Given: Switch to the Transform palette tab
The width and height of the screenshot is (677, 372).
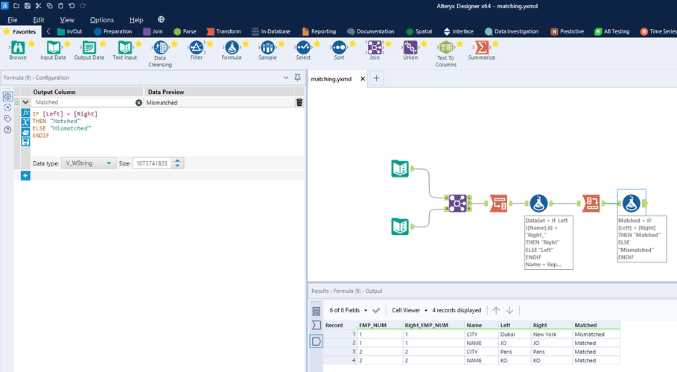Looking at the screenshot, I should click(x=223, y=31).
